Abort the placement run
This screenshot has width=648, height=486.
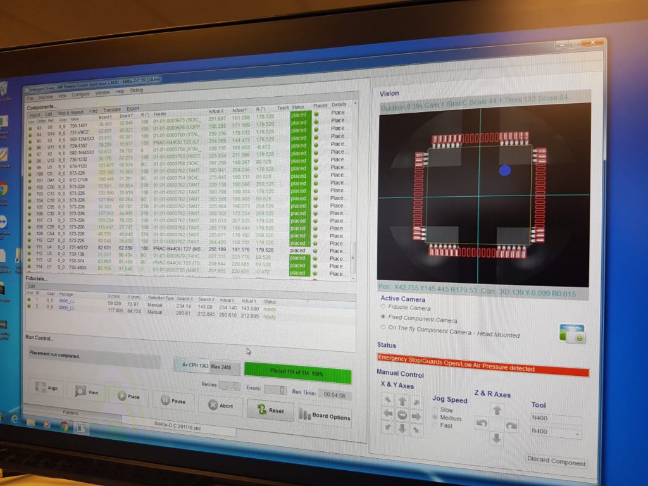click(221, 405)
